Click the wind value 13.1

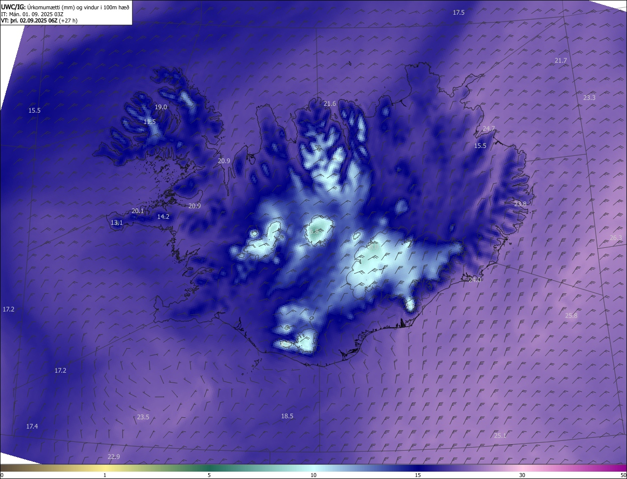pyautogui.click(x=117, y=222)
